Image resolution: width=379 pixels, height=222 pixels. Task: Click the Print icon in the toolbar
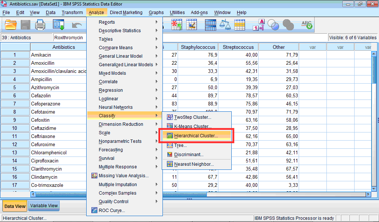[40, 25]
